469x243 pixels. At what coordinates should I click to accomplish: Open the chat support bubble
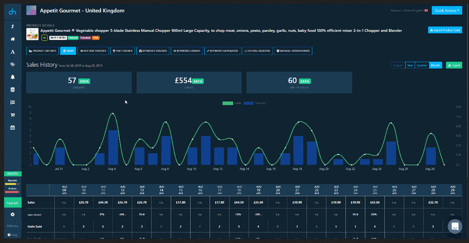pos(455,226)
